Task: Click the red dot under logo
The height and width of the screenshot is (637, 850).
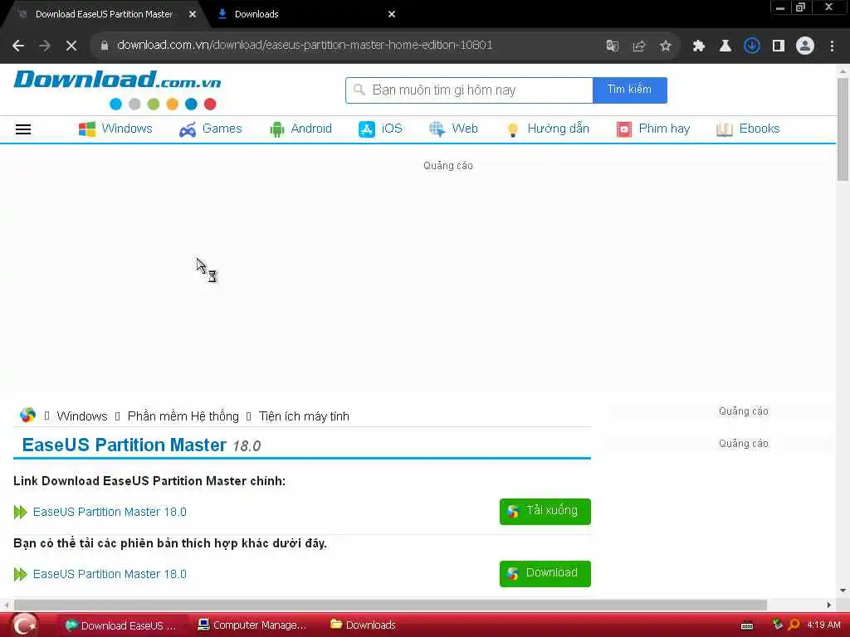Action: point(210,104)
